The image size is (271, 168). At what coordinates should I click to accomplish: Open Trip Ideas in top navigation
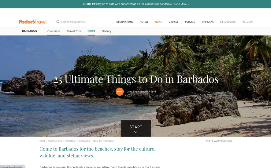coord(207,22)
